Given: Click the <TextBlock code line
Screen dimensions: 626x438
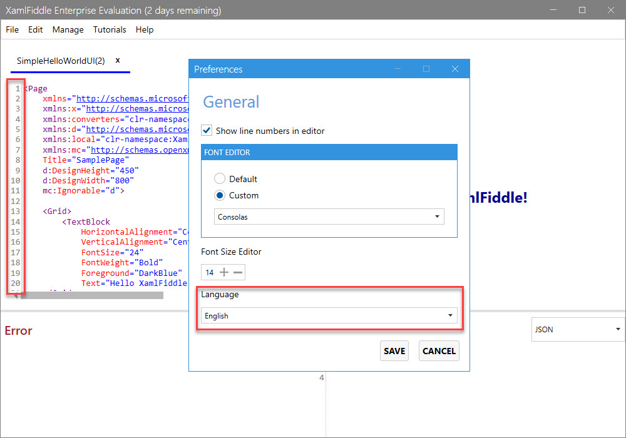Looking at the screenshot, I should tap(86, 222).
